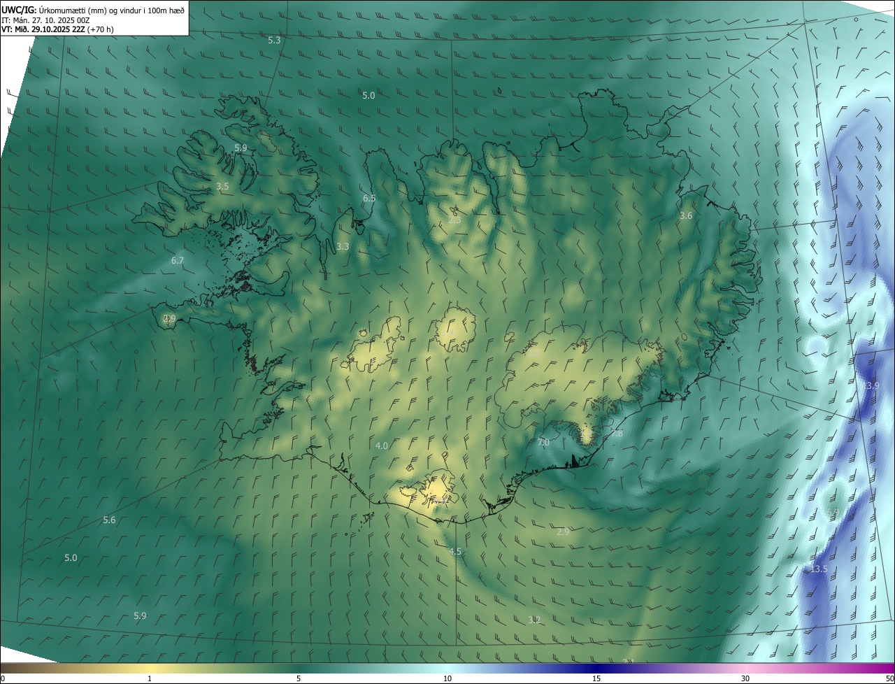Click the '50' tick on the color scale

pos(889,679)
